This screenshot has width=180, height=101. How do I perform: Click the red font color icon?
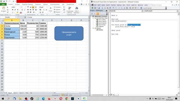pos(21,12)
